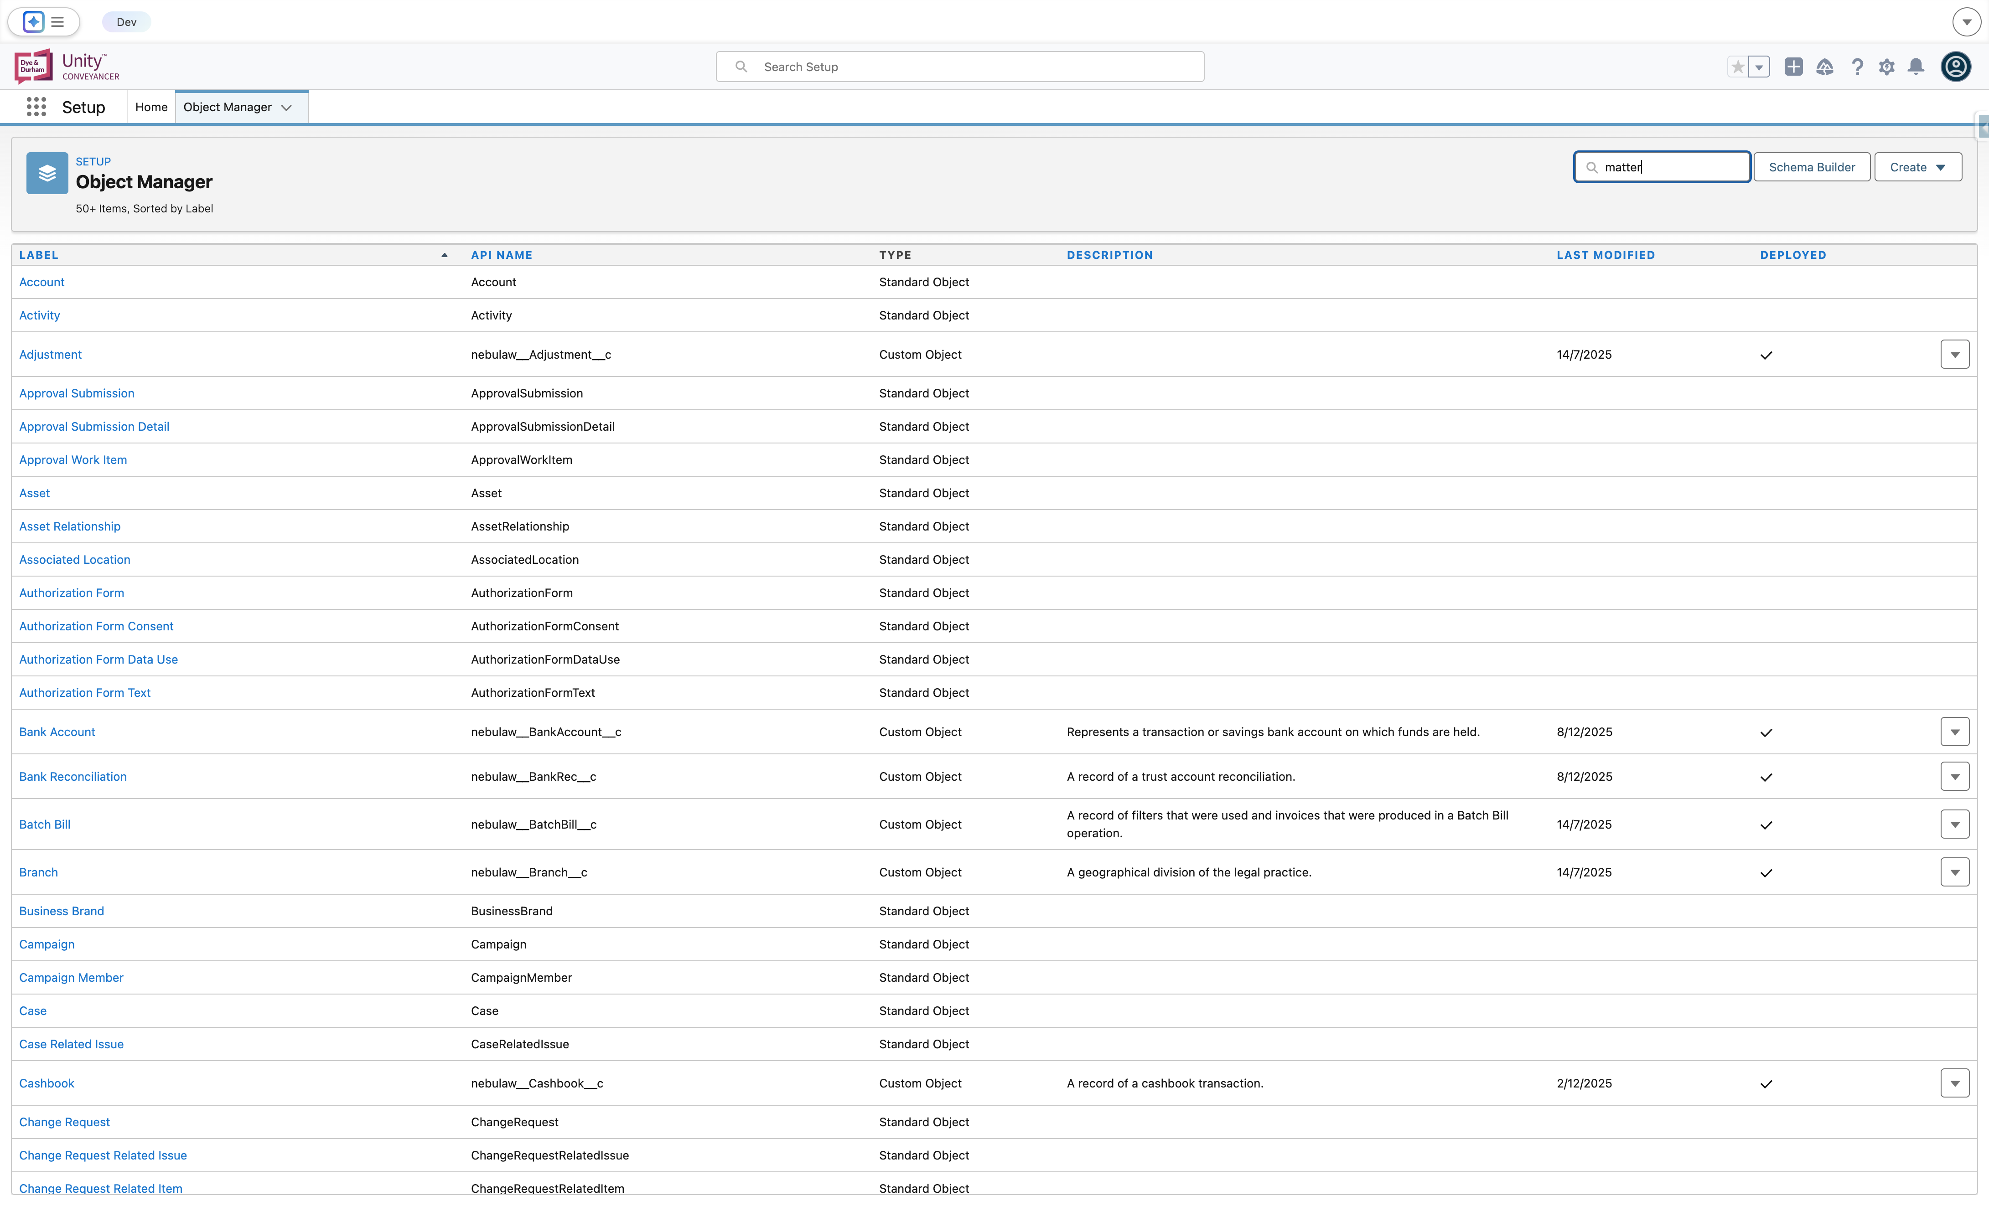Open the Account object link
This screenshot has height=1206, width=1989.
click(42, 282)
